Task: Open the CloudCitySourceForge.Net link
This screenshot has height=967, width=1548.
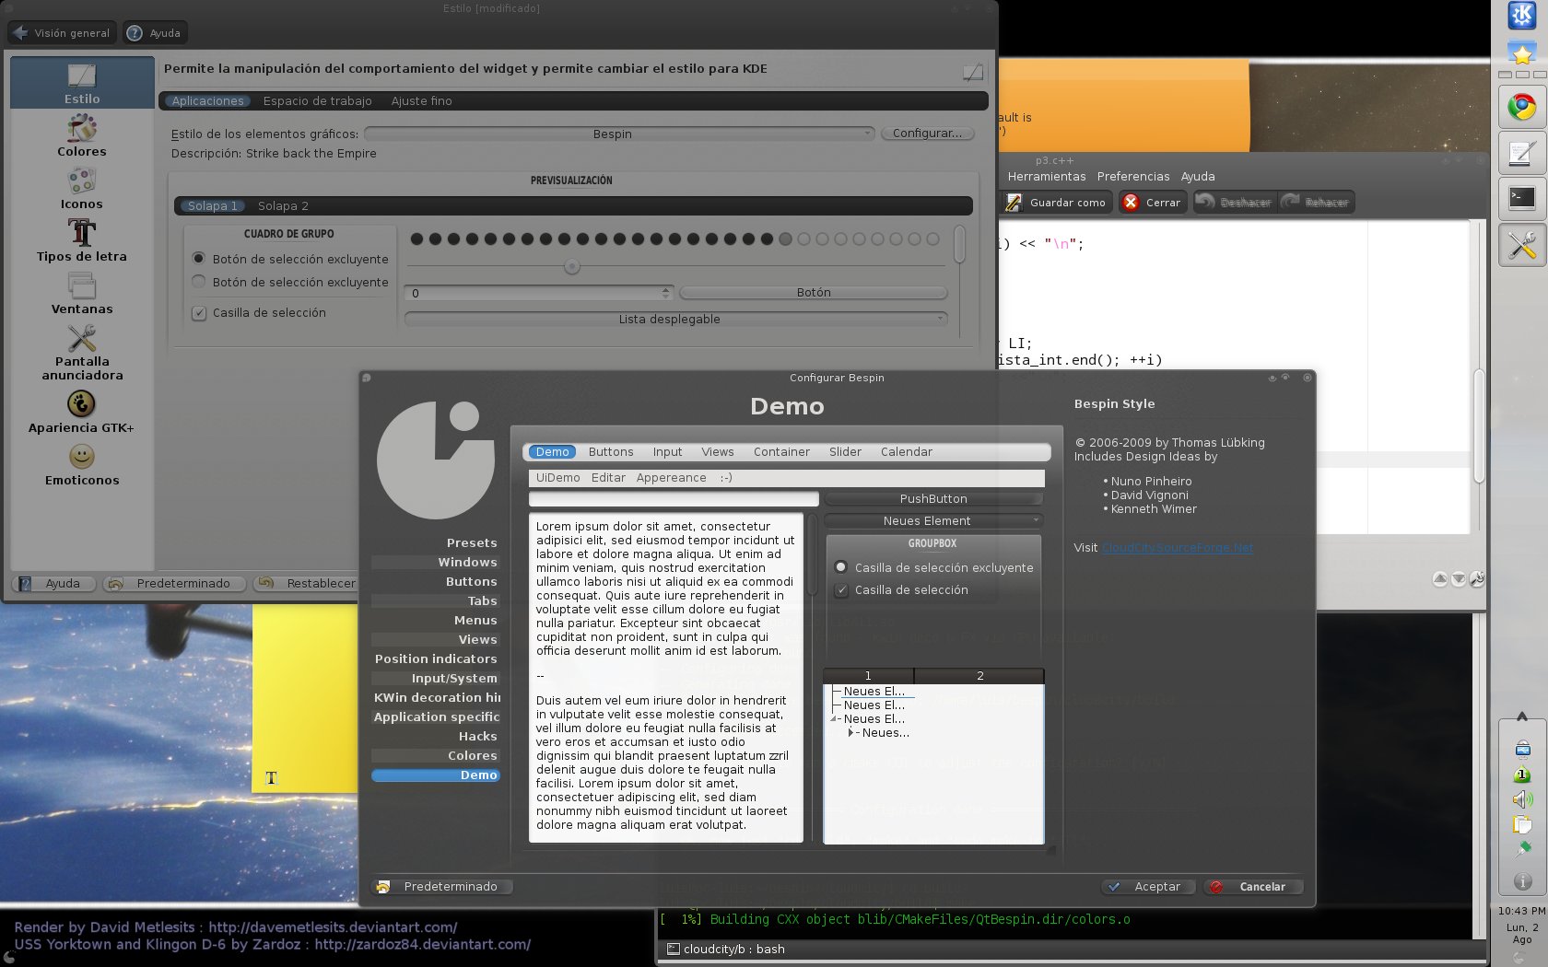Action: click(x=1178, y=548)
